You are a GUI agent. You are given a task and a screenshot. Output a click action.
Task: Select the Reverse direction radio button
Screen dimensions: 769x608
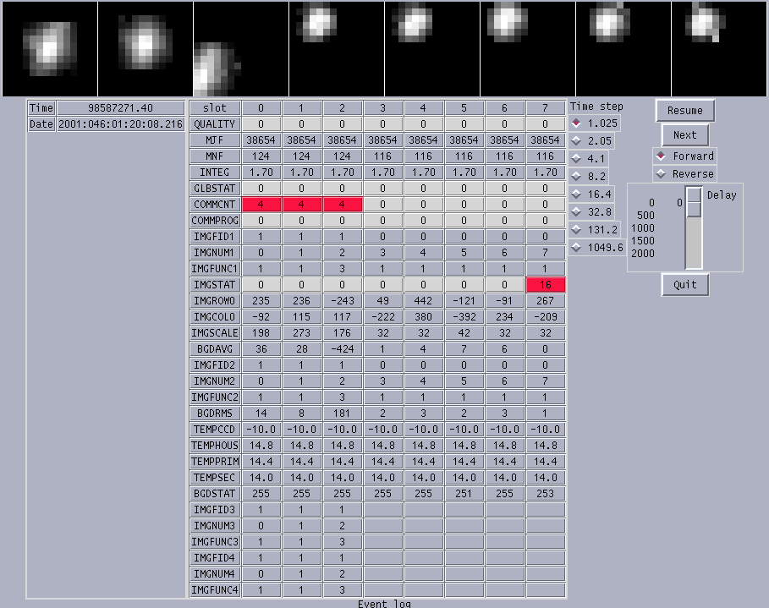(684, 173)
